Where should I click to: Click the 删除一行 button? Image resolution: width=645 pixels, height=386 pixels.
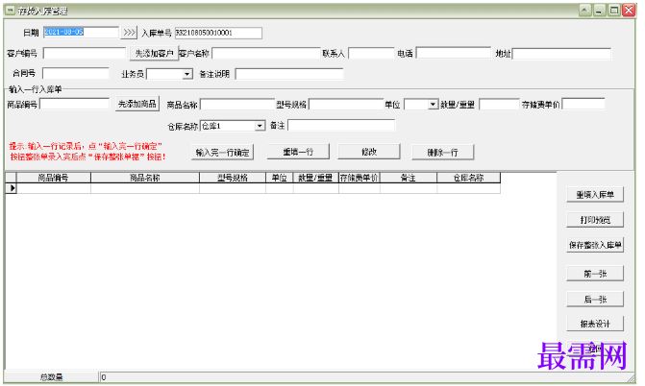(442, 153)
